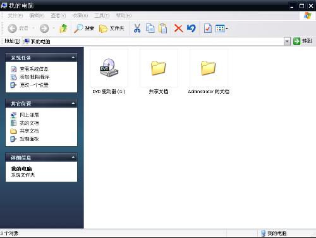Open dropdown arrow next to Back button
The image size is (316, 238).
(x=33, y=28)
